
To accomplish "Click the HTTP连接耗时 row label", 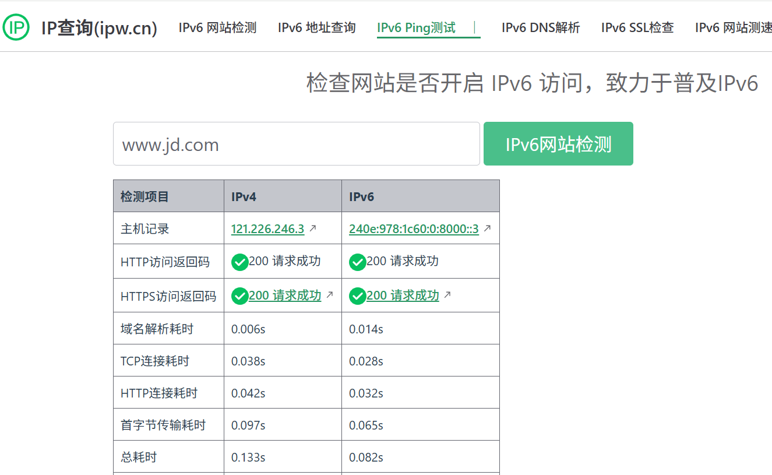I will [159, 393].
